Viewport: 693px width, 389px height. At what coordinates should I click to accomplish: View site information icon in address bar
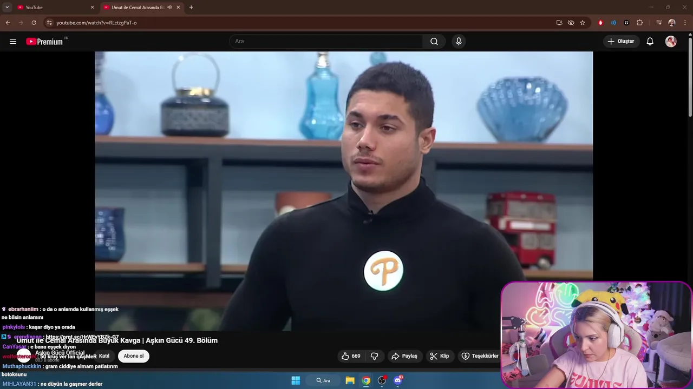49,23
